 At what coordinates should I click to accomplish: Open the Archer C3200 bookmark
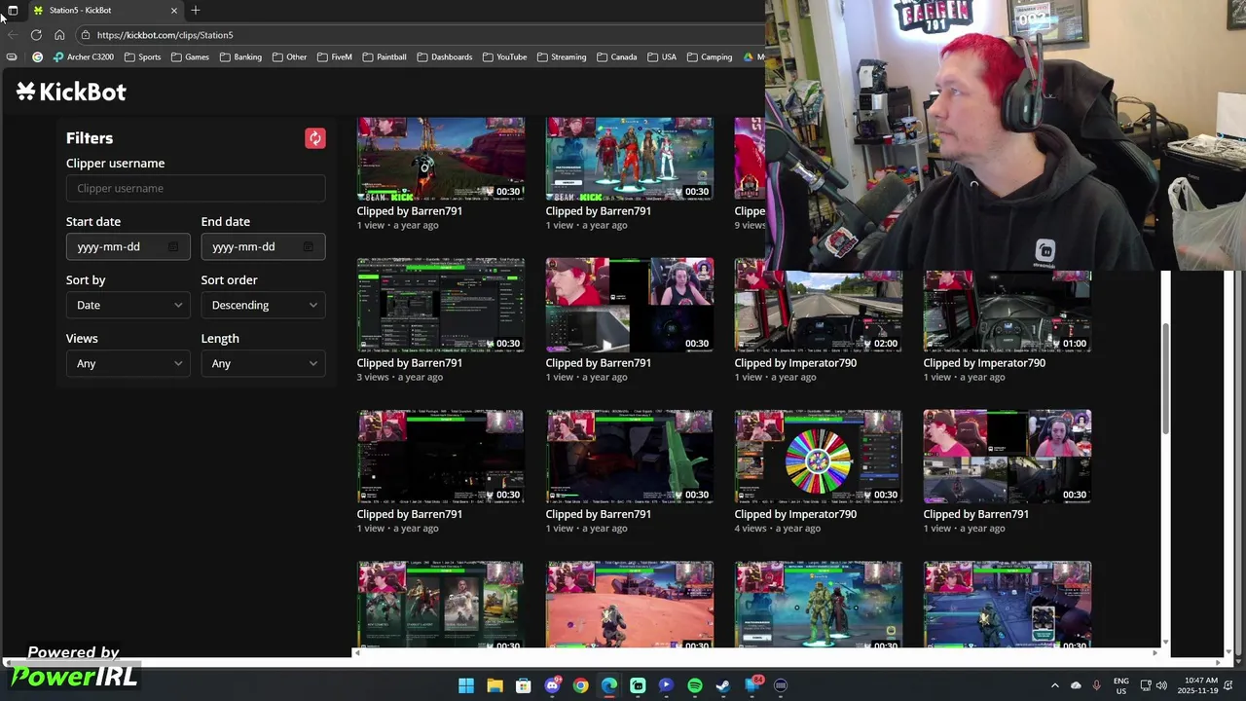coord(84,57)
